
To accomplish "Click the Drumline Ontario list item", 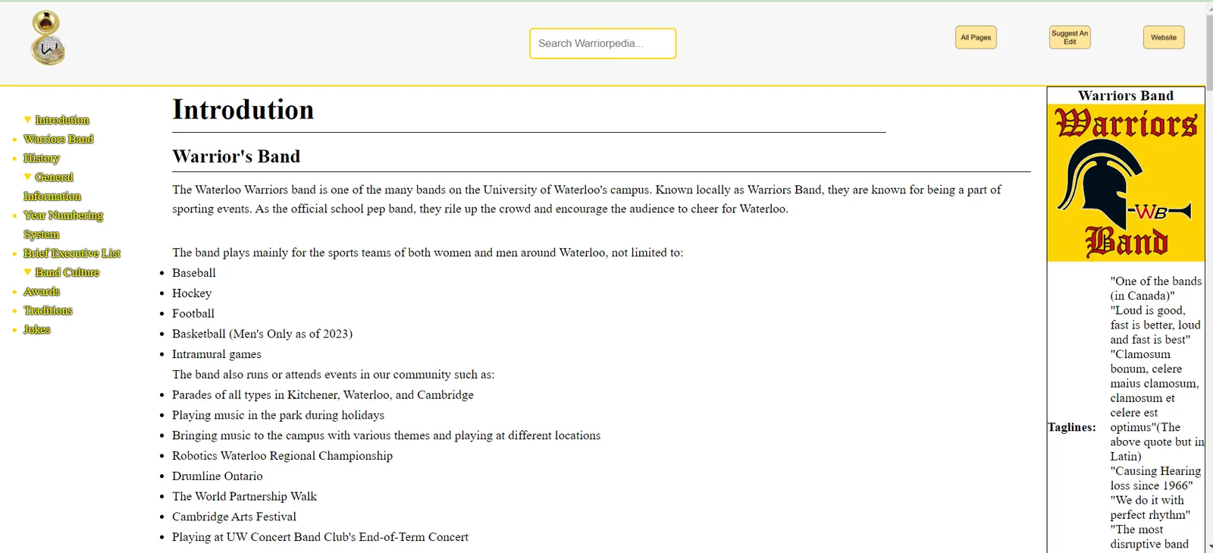I will 218,476.
